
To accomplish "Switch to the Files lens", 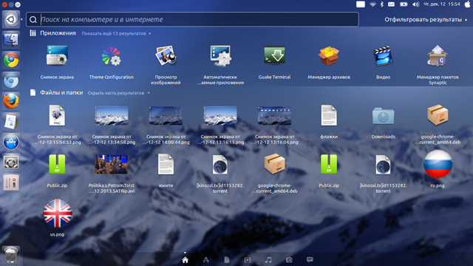I will pos(227,260).
